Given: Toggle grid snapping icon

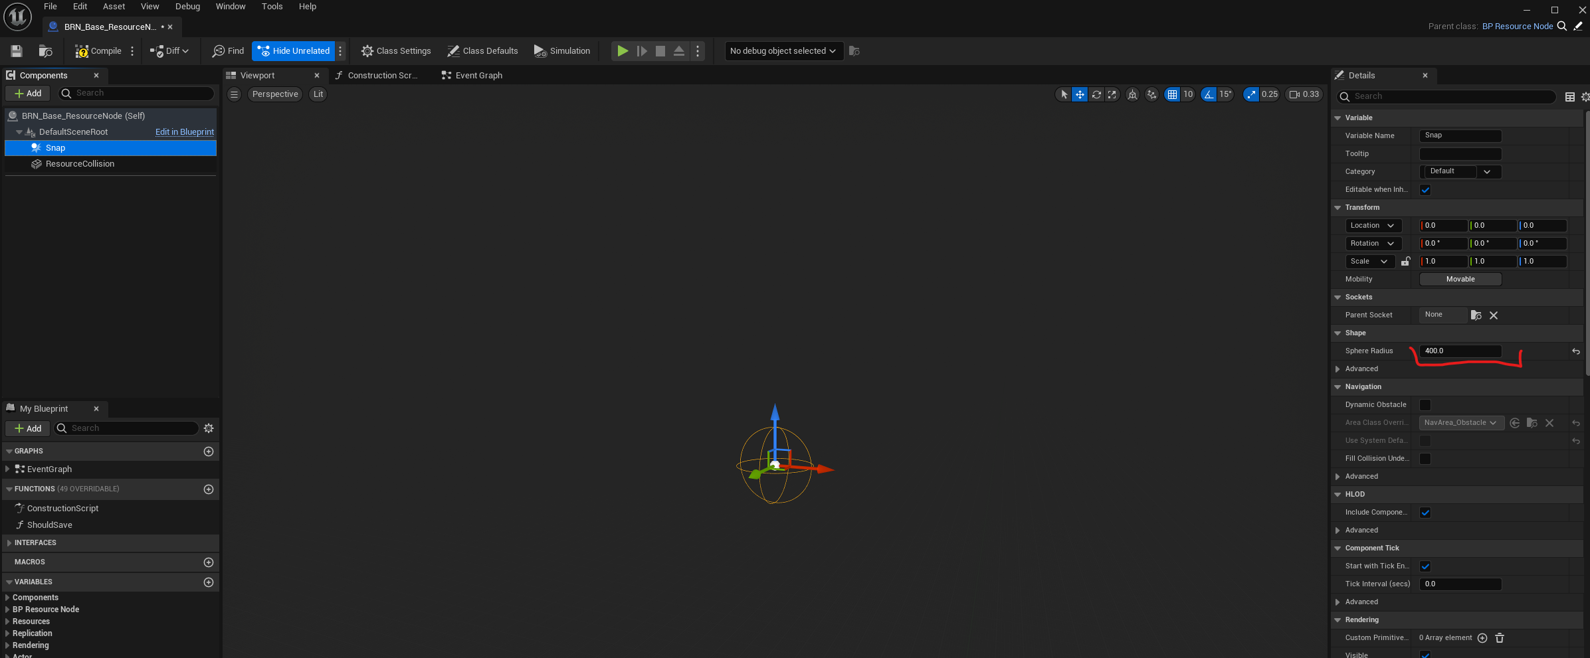Looking at the screenshot, I should coord(1172,94).
